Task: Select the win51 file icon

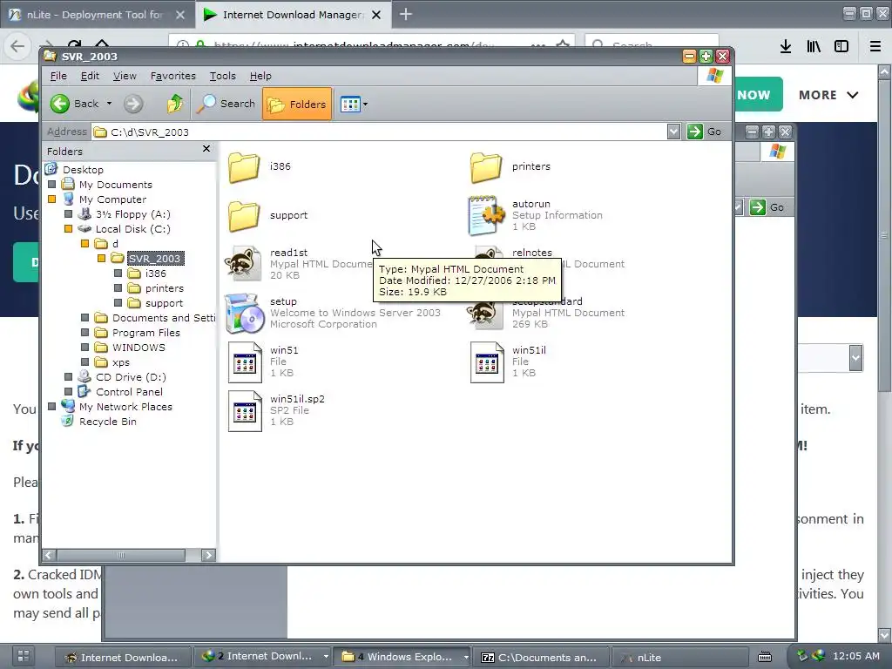Action: click(245, 362)
